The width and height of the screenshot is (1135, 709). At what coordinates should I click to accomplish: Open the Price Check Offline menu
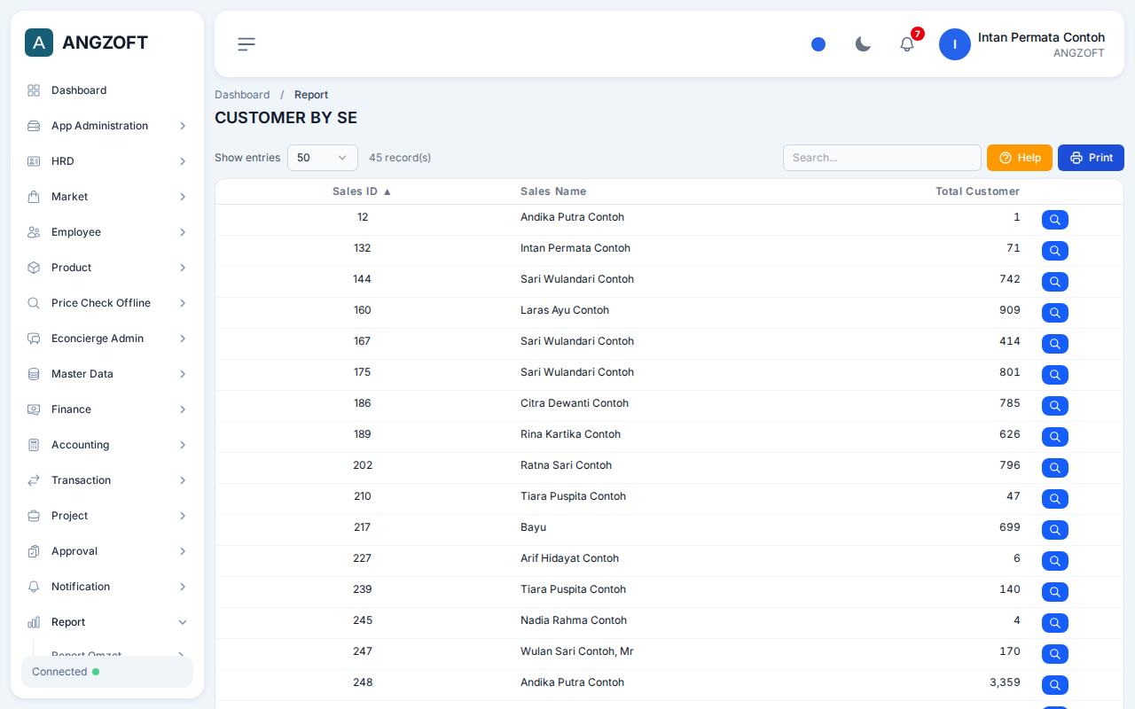pyautogui.click(x=107, y=303)
